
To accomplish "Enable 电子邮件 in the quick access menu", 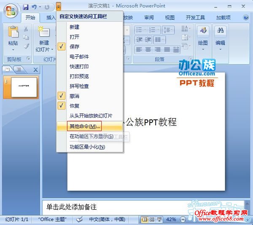I will (90, 56).
